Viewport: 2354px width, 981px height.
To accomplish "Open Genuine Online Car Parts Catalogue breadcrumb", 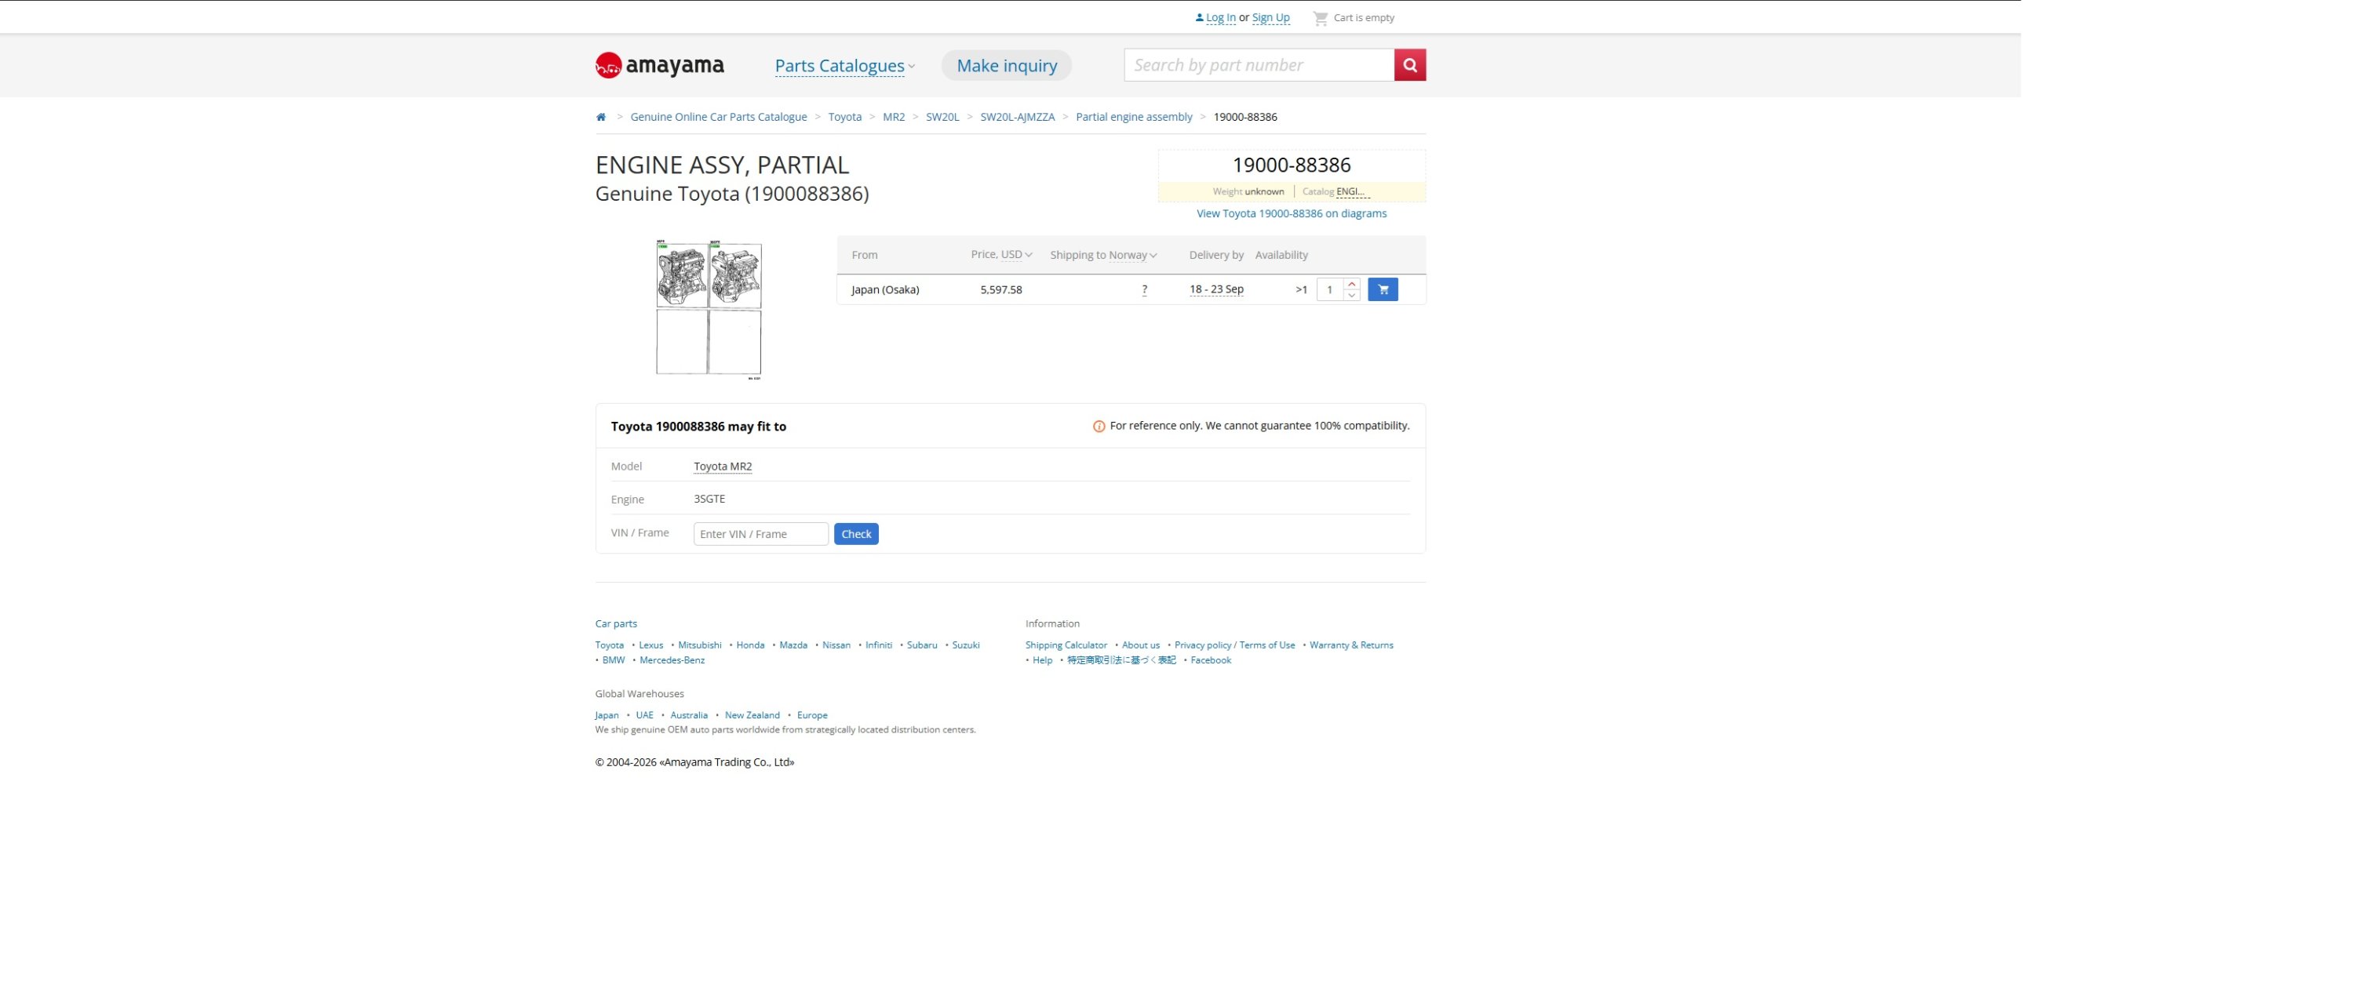I will 718,117.
